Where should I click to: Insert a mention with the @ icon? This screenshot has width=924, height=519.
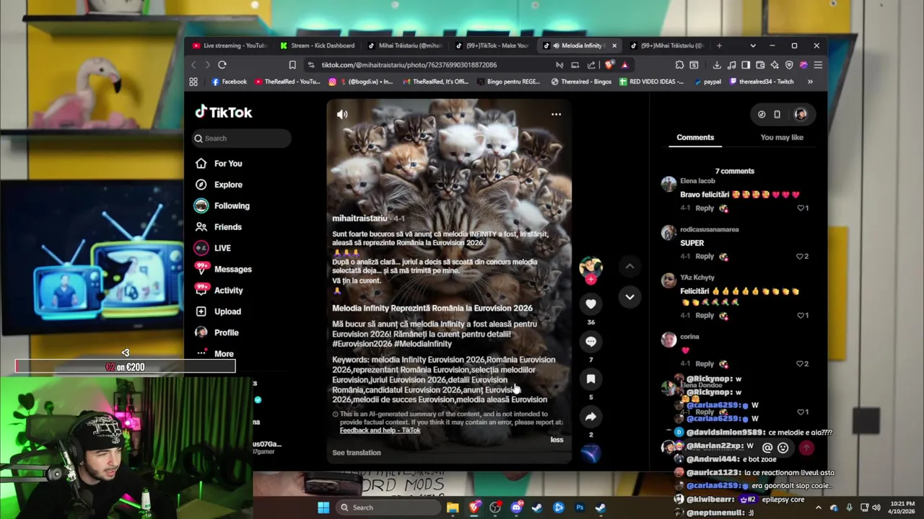click(x=767, y=448)
